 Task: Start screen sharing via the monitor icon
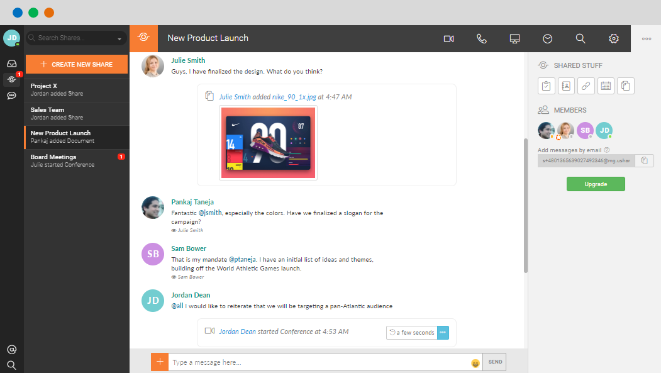tap(515, 38)
